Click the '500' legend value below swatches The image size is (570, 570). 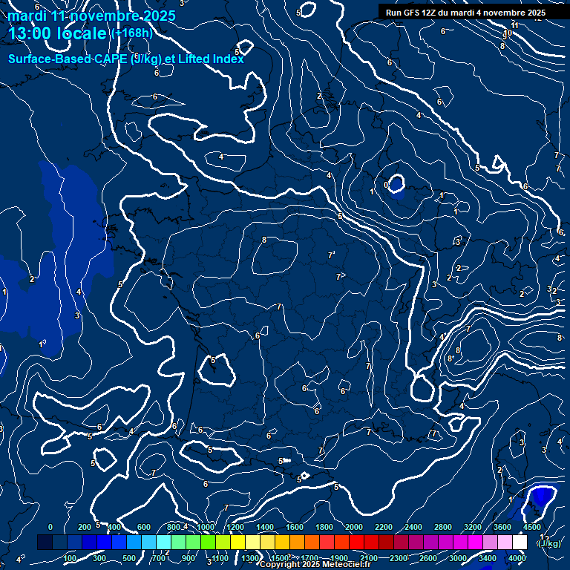point(129,558)
